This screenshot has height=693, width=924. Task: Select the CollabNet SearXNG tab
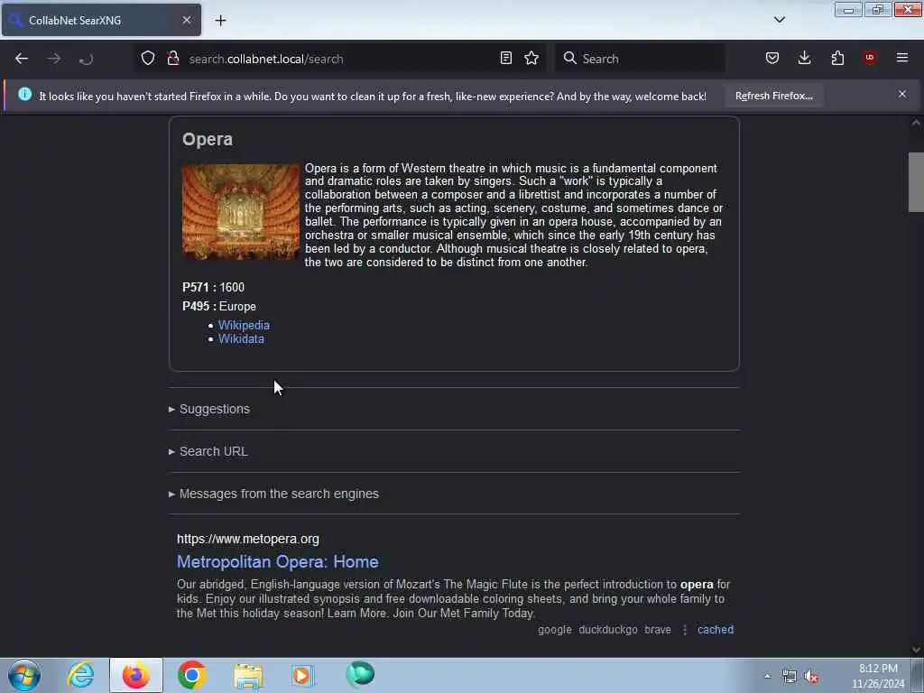click(x=101, y=20)
